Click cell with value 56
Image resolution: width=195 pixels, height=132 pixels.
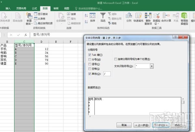tap(41, 56)
